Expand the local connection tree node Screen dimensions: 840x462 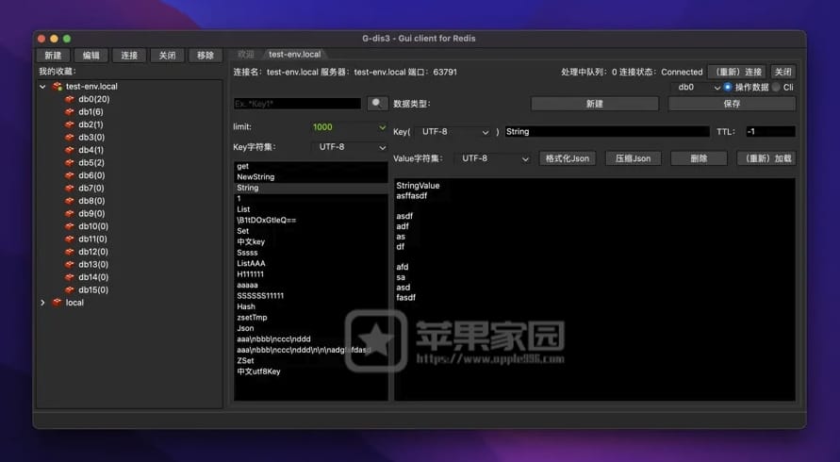(x=42, y=303)
